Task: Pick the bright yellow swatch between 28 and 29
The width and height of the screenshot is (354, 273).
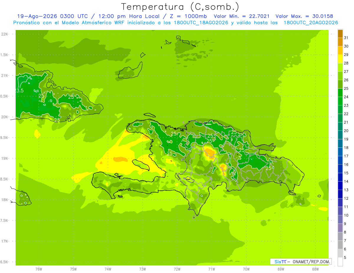Action: [340, 59]
